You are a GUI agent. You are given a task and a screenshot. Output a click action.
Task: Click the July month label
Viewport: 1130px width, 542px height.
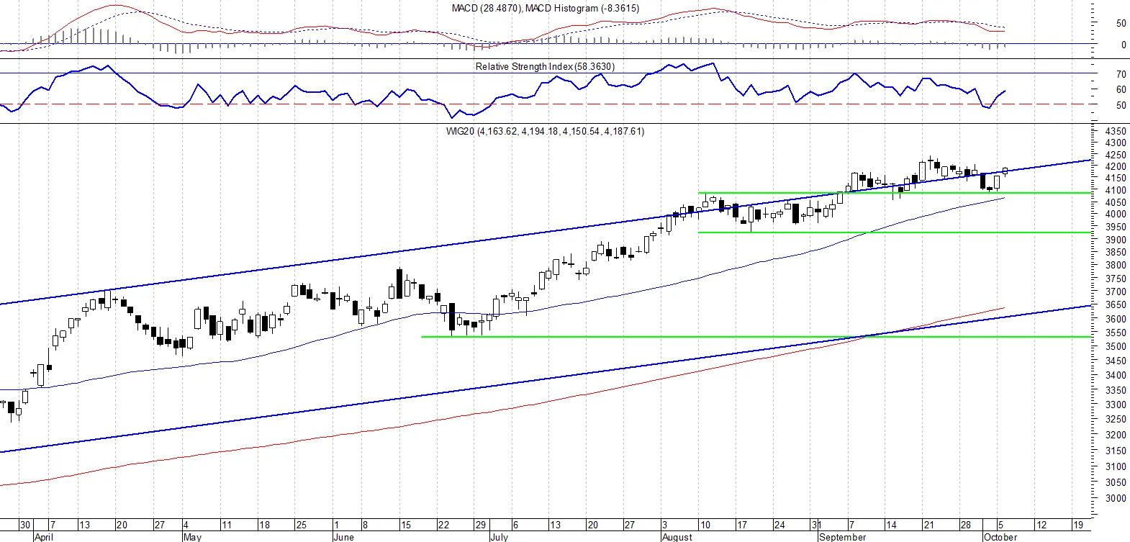499,537
